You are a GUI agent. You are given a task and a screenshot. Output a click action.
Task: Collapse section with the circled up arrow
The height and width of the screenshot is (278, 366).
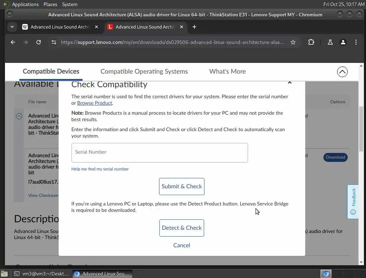[342, 72]
